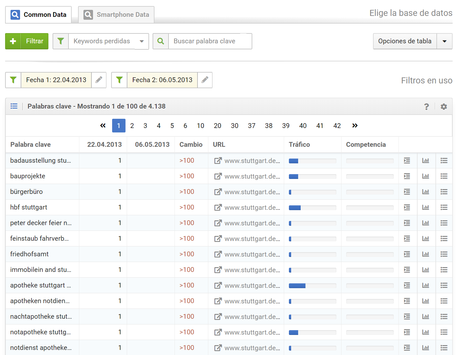
Task: Sort by the Competencia column header
Action: click(366, 145)
